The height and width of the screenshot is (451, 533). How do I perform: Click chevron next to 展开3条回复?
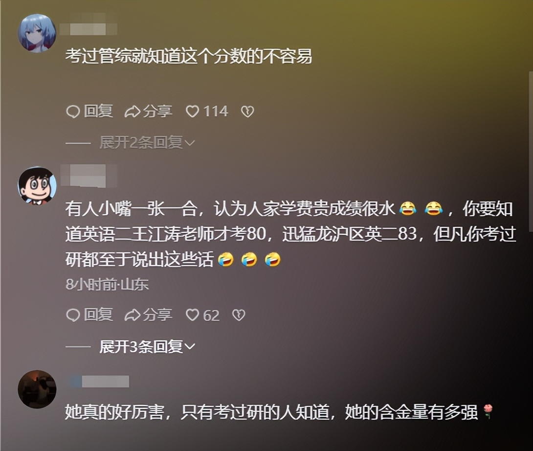pyautogui.click(x=190, y=347)
